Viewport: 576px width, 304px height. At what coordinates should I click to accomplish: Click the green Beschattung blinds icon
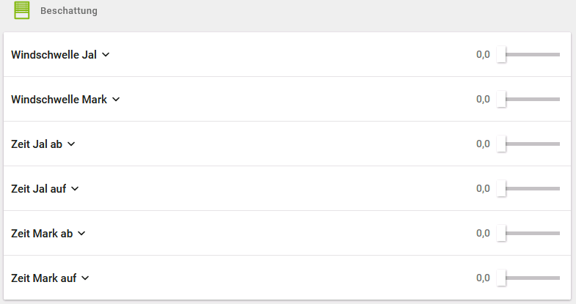click(22, 11)
